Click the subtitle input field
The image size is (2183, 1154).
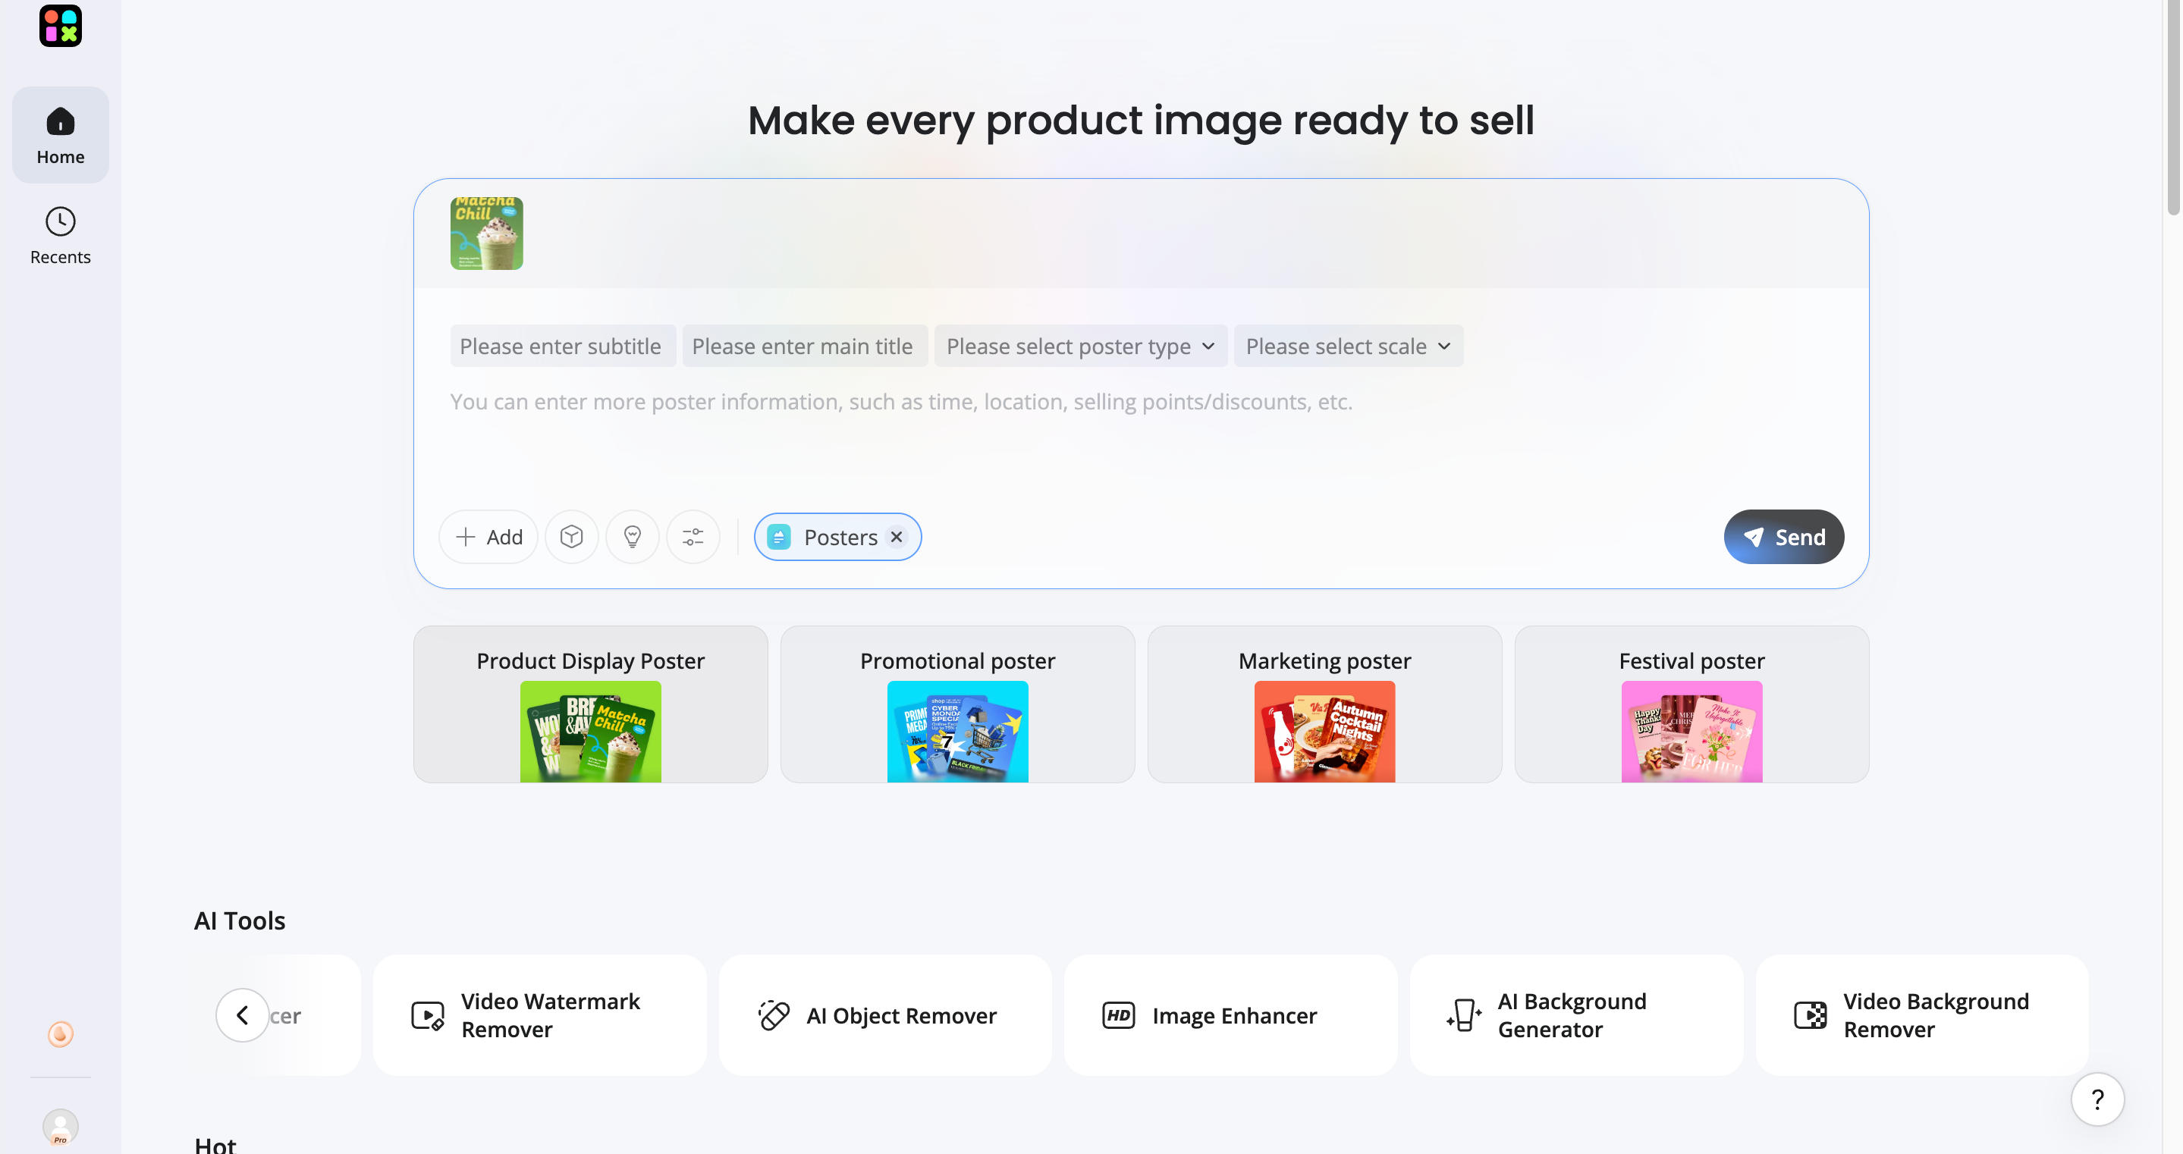point(563,347)
